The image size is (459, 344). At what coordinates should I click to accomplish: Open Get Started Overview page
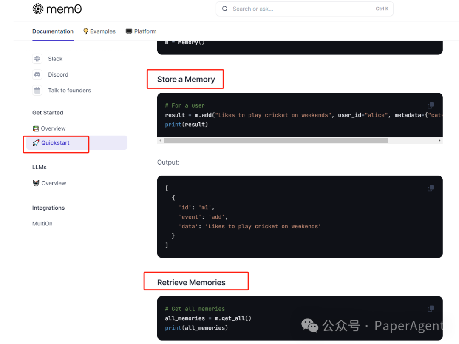point(53,128)
